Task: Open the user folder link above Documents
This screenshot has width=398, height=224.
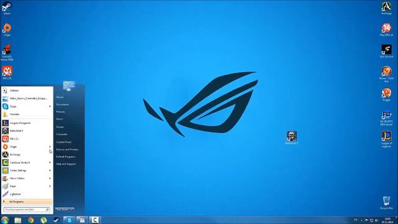Action: 60,97
